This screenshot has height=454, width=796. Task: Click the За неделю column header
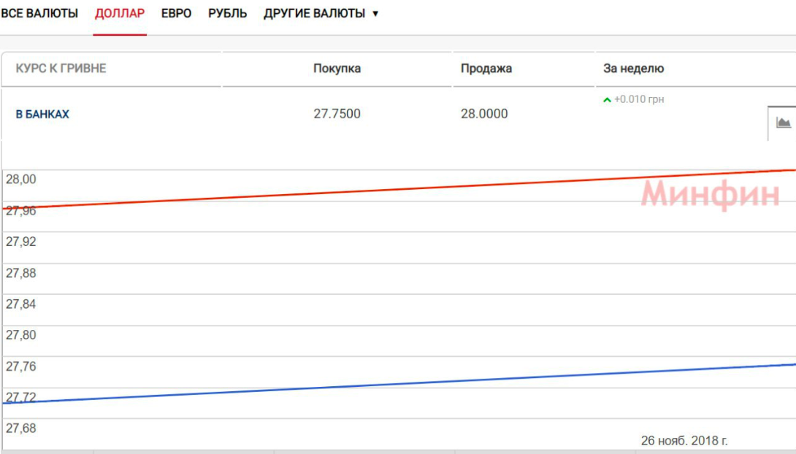(633, 69)
